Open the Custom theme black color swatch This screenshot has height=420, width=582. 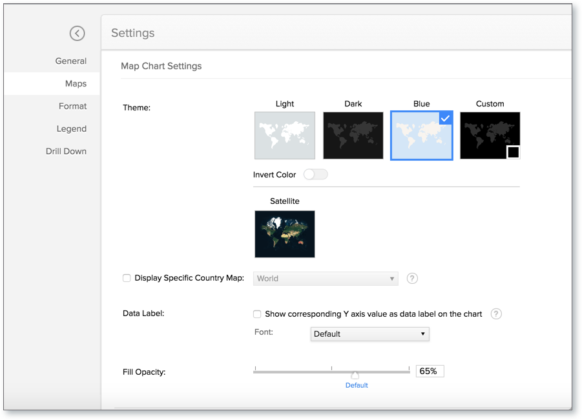(514, 152)
